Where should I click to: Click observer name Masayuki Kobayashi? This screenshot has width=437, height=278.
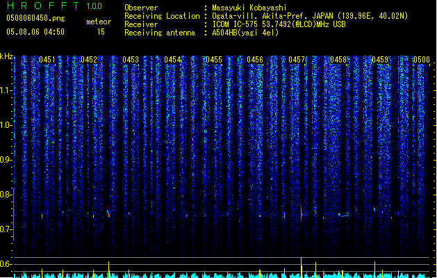coord(249,8)
